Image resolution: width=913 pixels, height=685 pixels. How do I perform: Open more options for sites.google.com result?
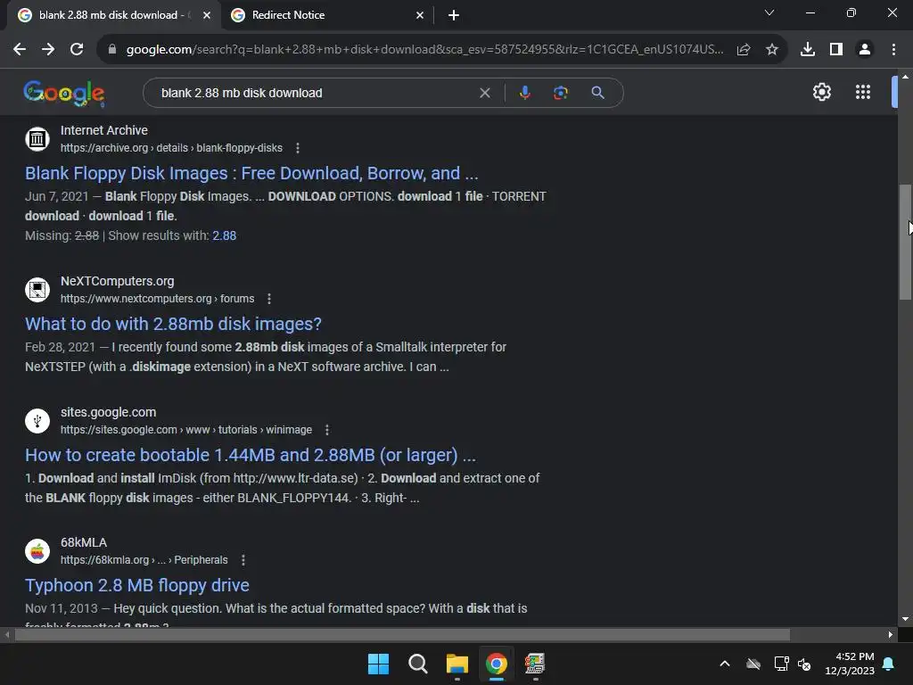pos(326,430)
